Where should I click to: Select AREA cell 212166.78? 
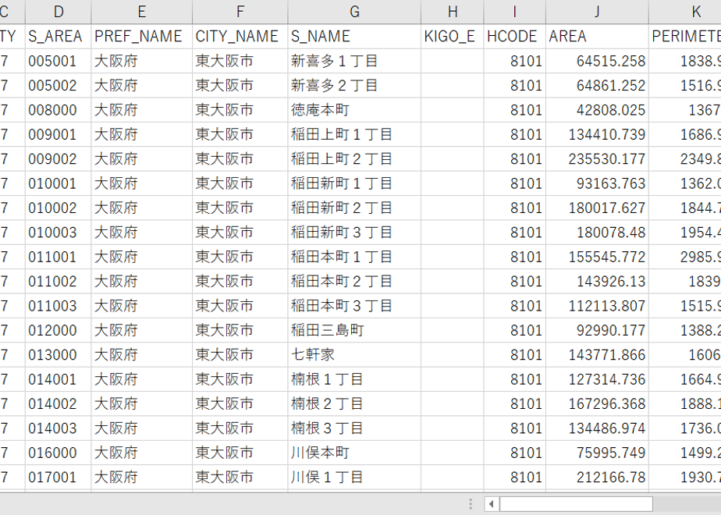pyautogui.click(x=597, y=477)
